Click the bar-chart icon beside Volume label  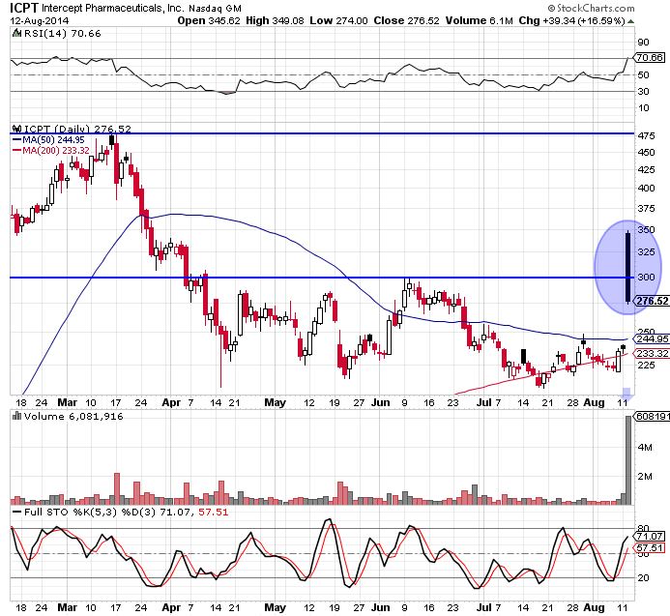point(16,416)
